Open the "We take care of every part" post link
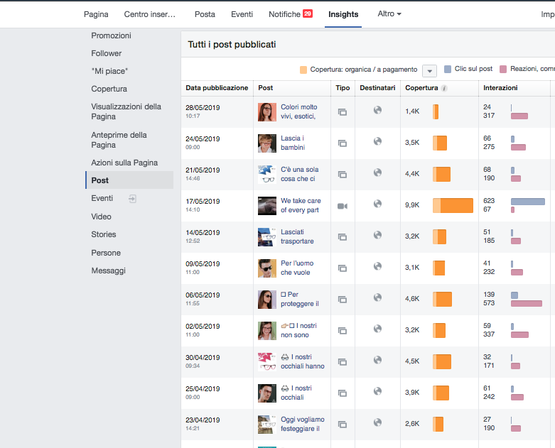This screenshot has height=448, width=555. tap(300, 205)
